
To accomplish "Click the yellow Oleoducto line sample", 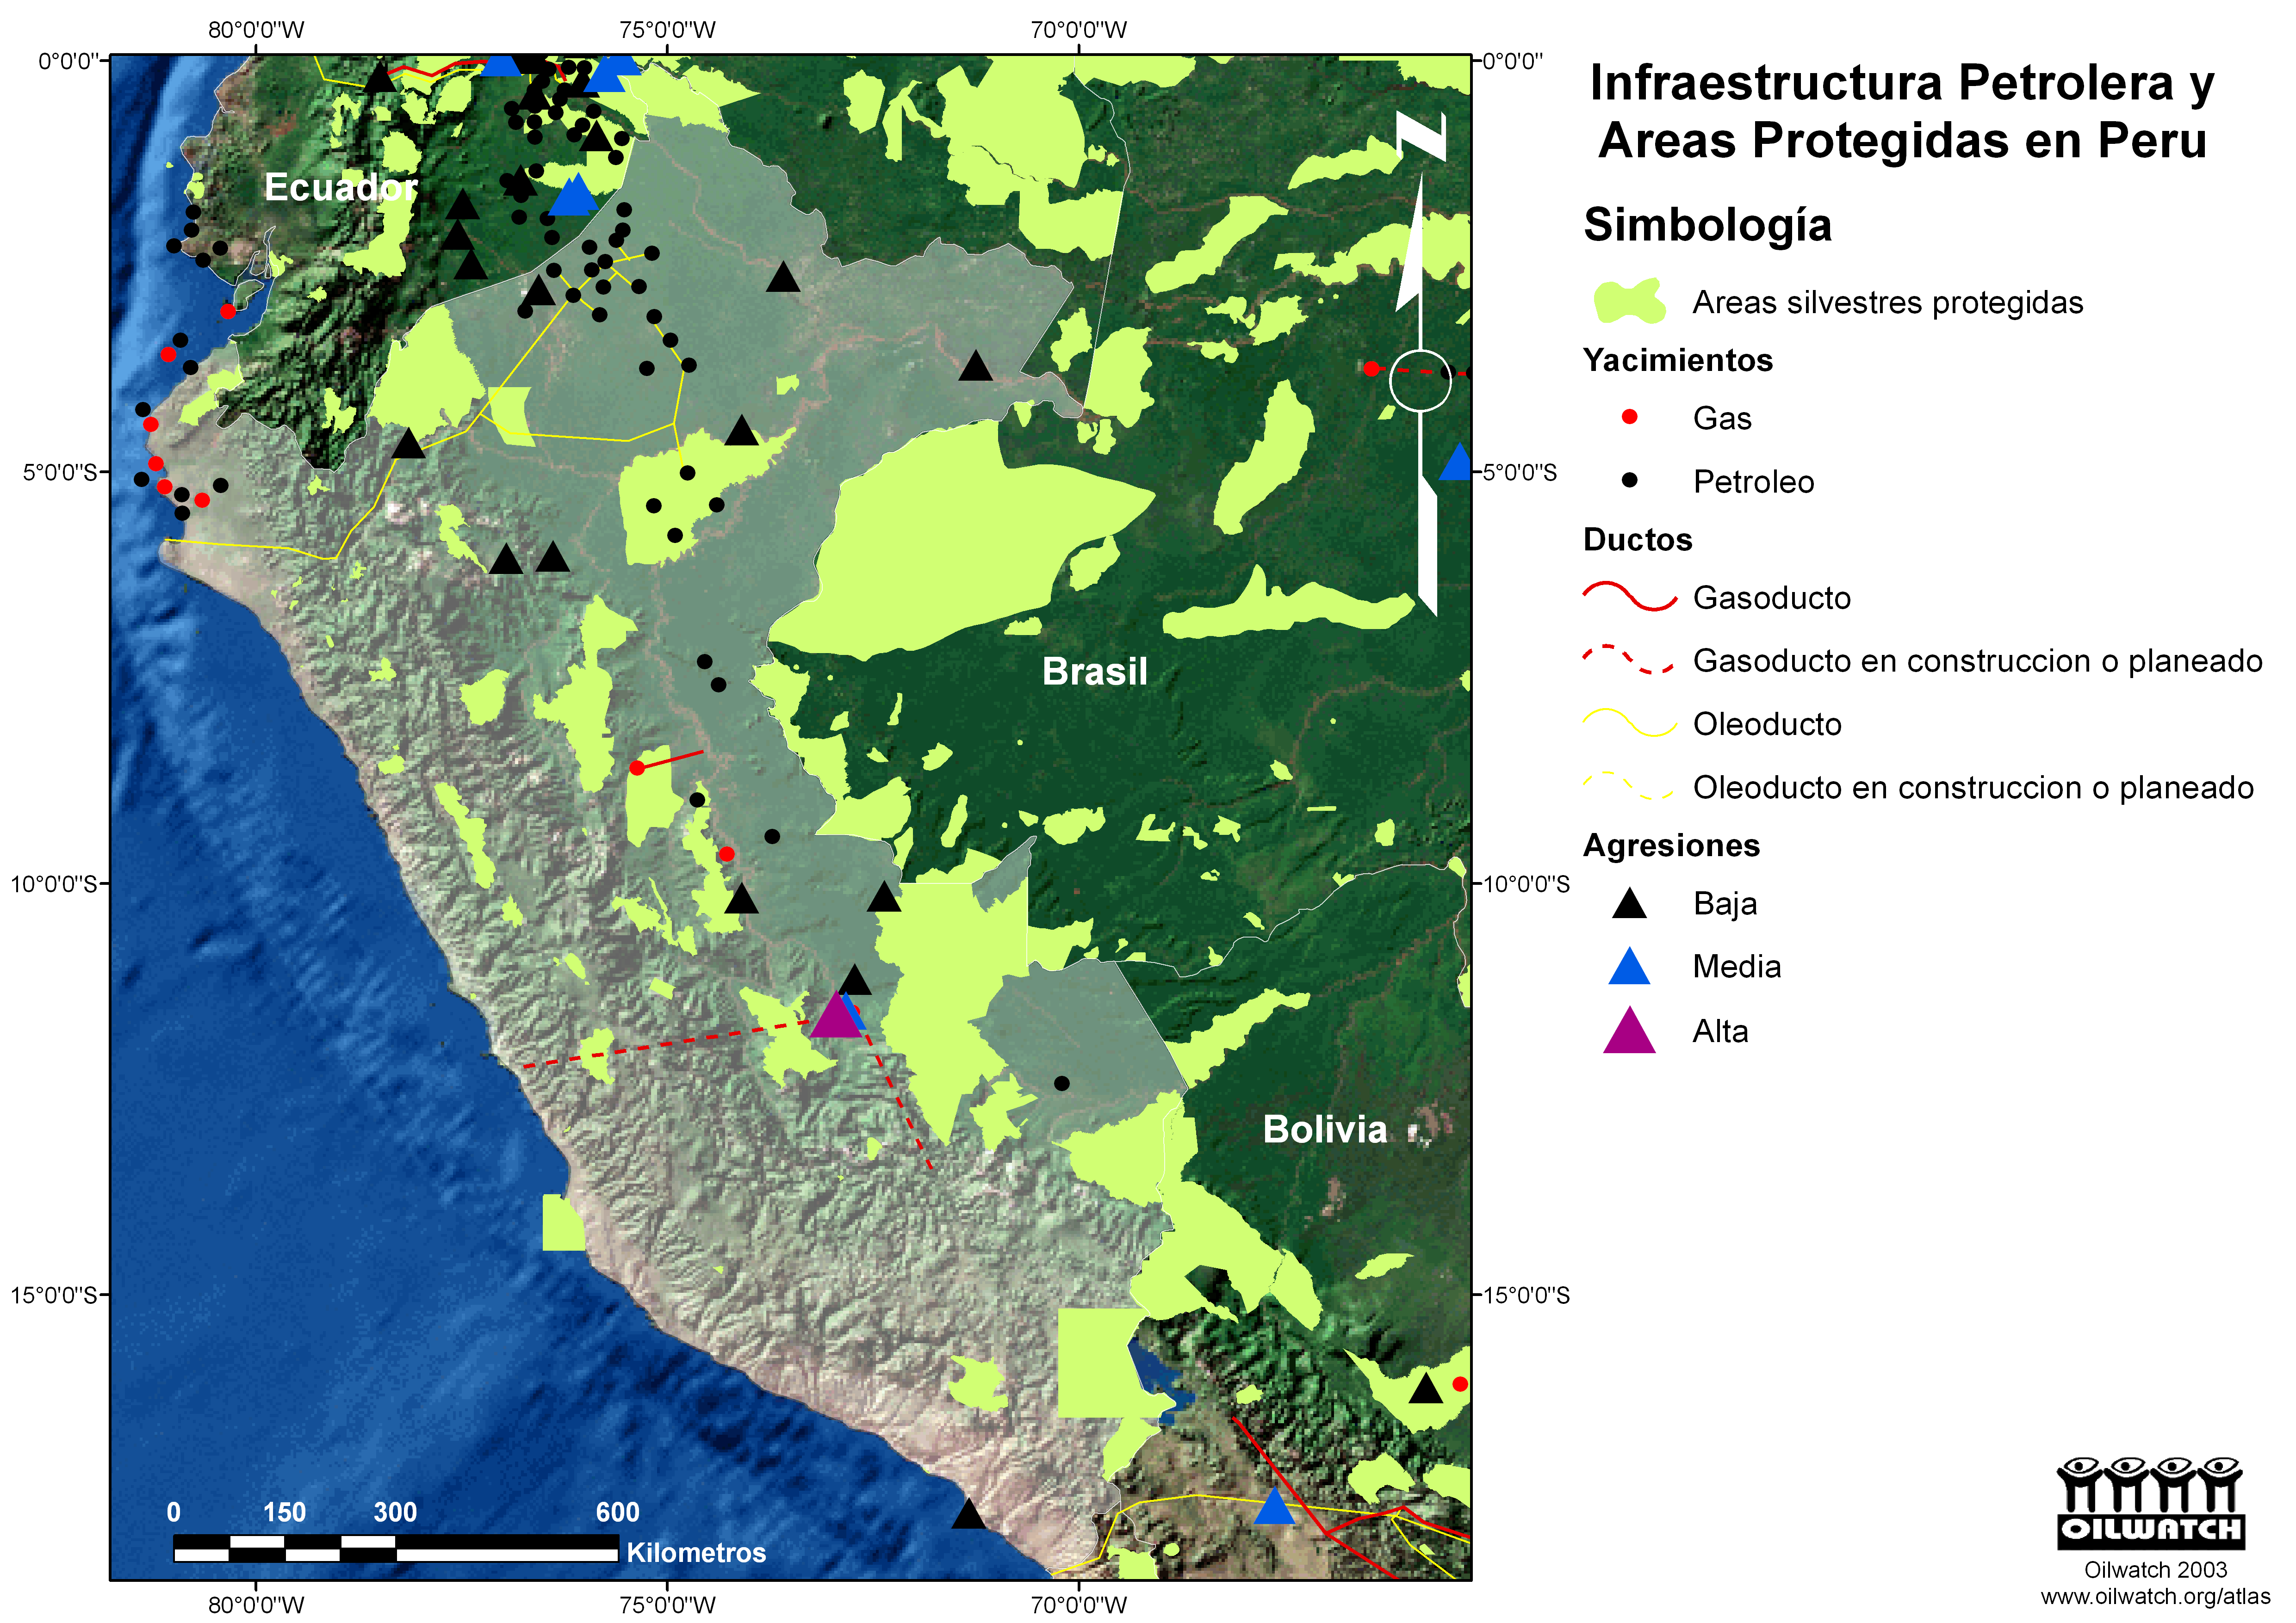I will coord(1629,723).
